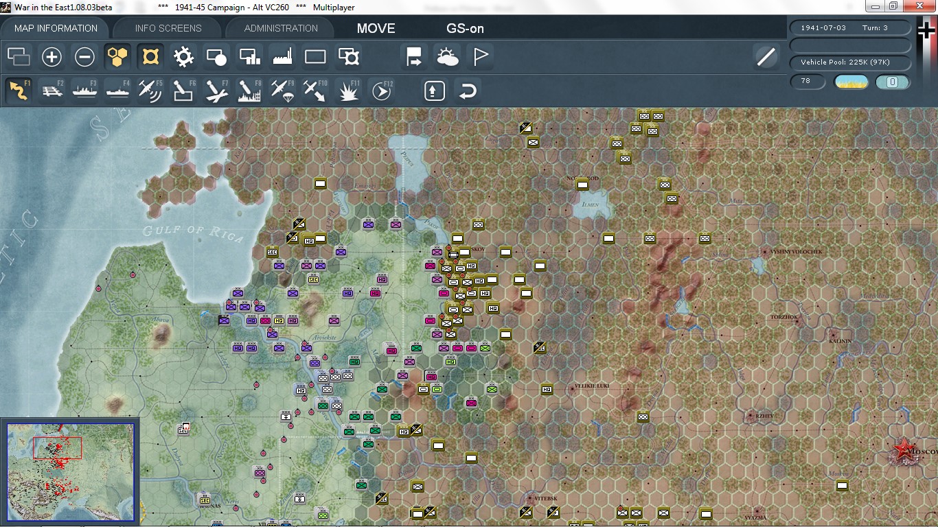Click the red star Moscow marker

(x=904, y=450)
